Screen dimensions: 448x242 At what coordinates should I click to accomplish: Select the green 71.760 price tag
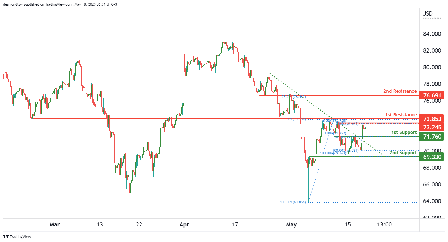431,137
